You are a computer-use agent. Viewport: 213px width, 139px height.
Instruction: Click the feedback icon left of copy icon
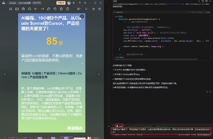pyautogui.click(x=207, y=92)
